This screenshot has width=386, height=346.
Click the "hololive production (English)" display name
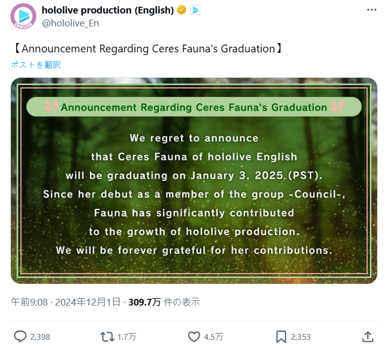(x=107, y=10)
